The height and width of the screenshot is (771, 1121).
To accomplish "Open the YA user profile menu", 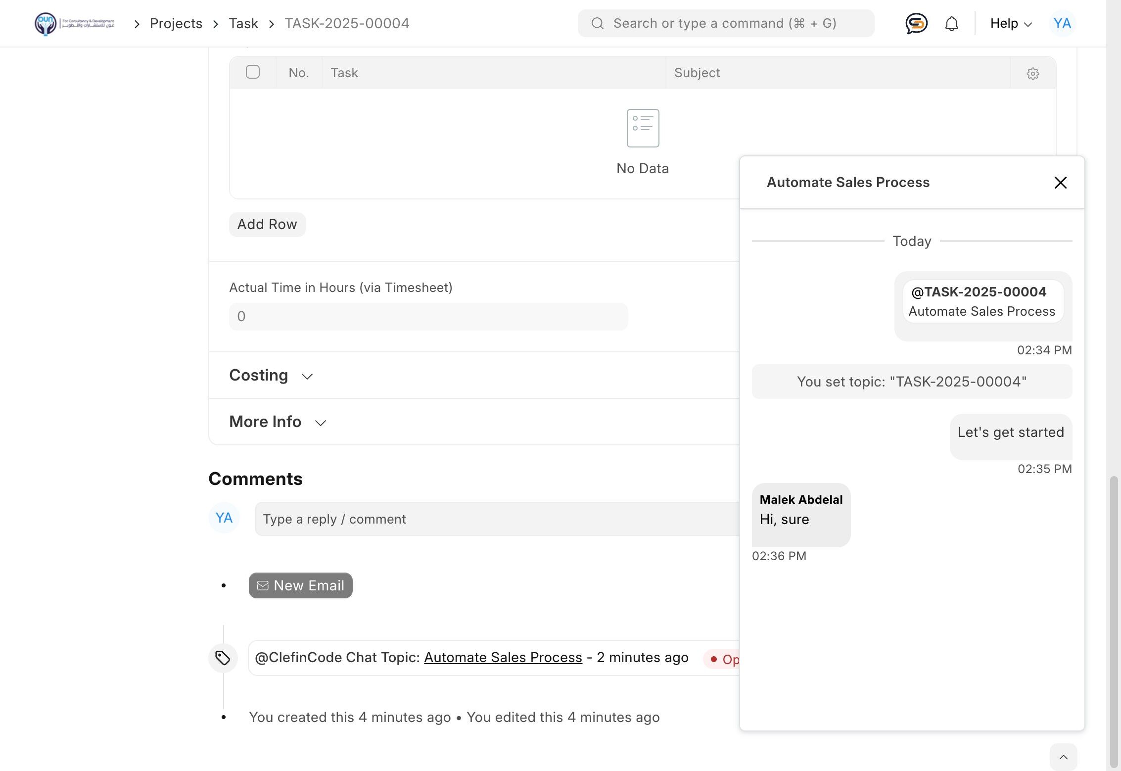I will click(x=1062, y=23).
